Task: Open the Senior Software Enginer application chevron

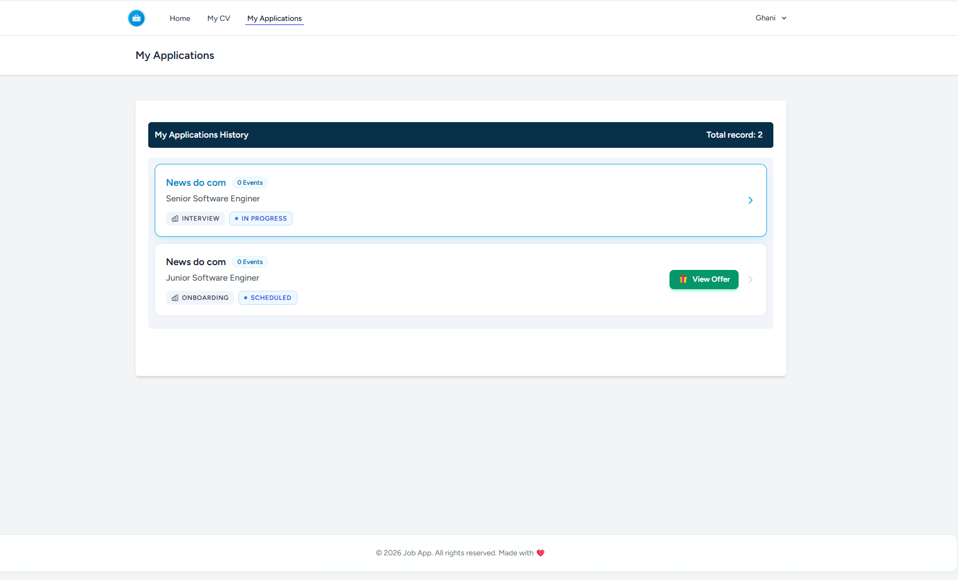Action: (750, 200)
